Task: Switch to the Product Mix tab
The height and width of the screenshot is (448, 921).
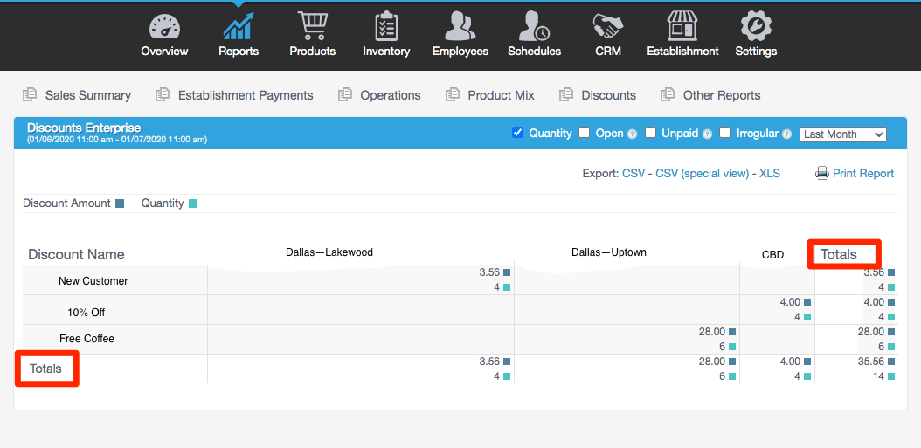Action: click(501, 95)
